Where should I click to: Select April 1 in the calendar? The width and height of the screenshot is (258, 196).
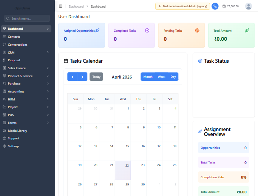pyautogui.click(x=123, y=114)
